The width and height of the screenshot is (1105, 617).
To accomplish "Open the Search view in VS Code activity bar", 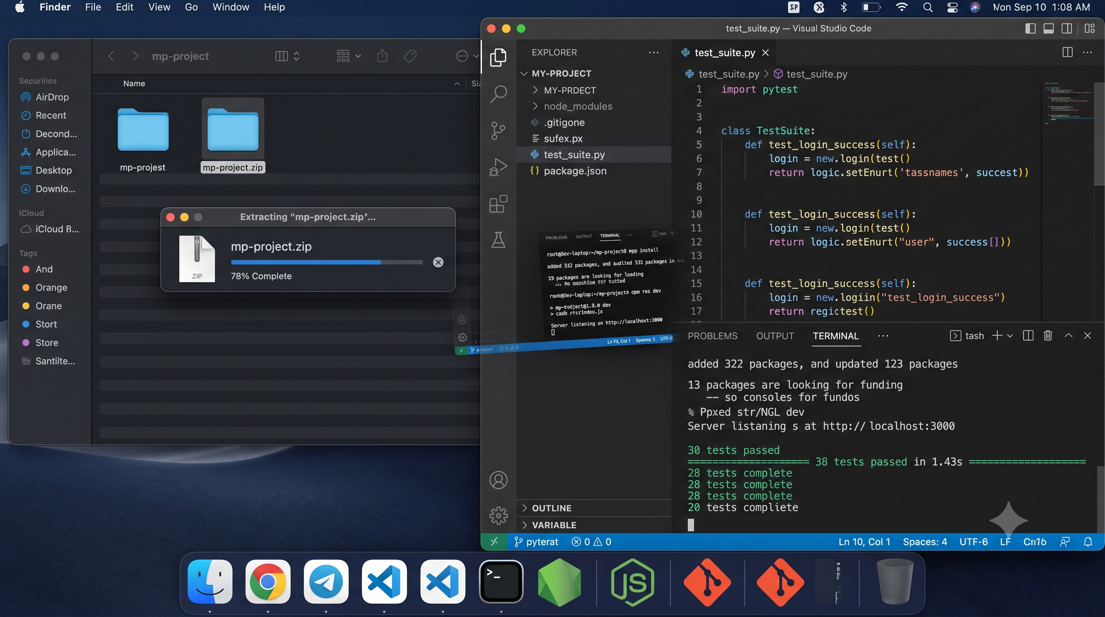I will click(498, 94).
